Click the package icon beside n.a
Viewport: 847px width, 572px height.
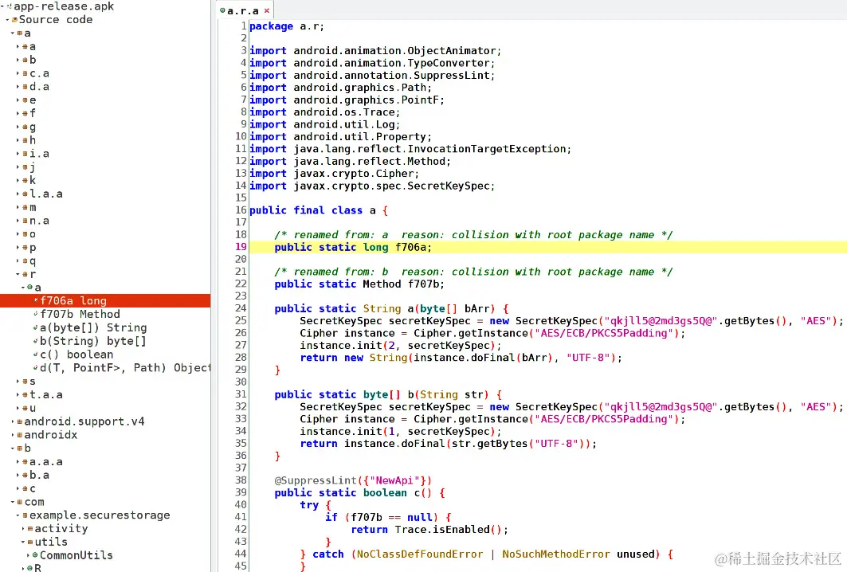click(x=25, y=221)
